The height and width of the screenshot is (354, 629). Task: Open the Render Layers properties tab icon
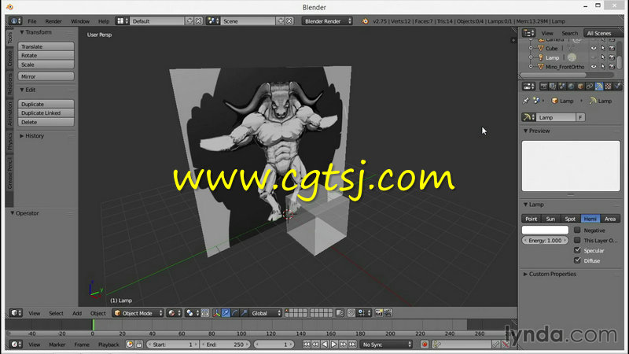point(553,87)
